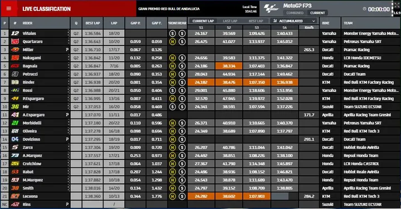Expand Smith row detail handle
The height and width of the screenshot is (209, 401).
click(69, 188)
